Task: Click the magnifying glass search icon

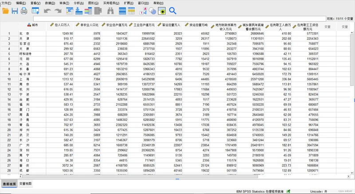Action: coord(173,11)
